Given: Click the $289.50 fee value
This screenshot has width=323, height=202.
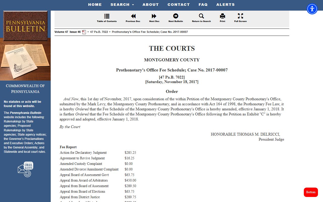Looking at the screenshot, I should [x=130, y=186].
